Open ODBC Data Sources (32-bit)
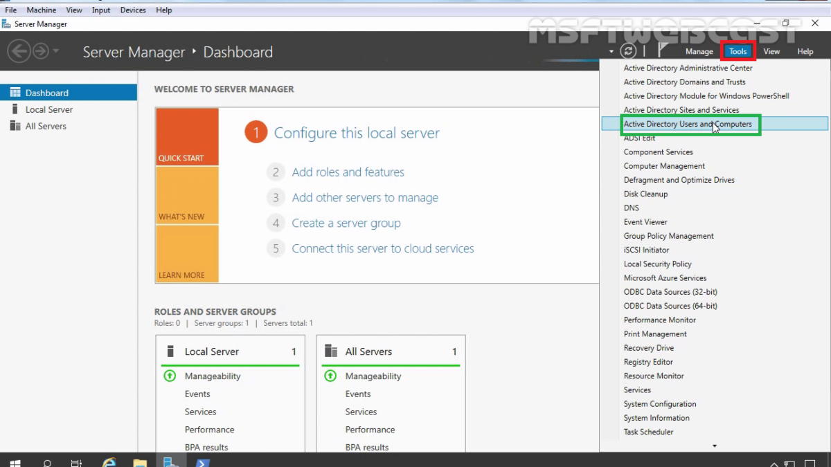Image resolution: width=831 pixels, height=467 pixels. pyautogui.click(x=714, y=292)
